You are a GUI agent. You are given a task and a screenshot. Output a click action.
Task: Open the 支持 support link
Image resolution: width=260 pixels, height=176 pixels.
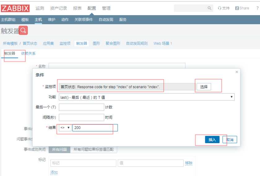(x=223, y=8)
